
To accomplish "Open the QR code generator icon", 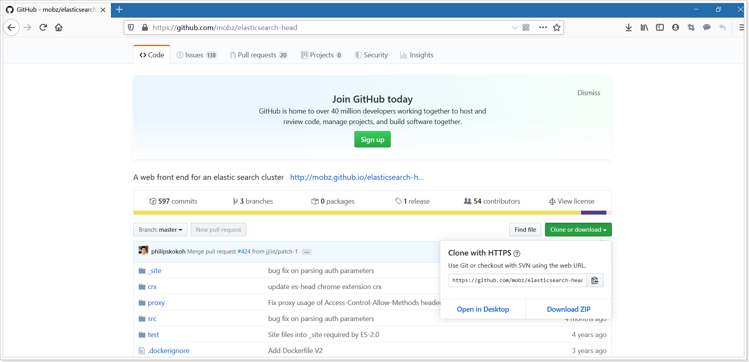I will [x=526, y=27].
